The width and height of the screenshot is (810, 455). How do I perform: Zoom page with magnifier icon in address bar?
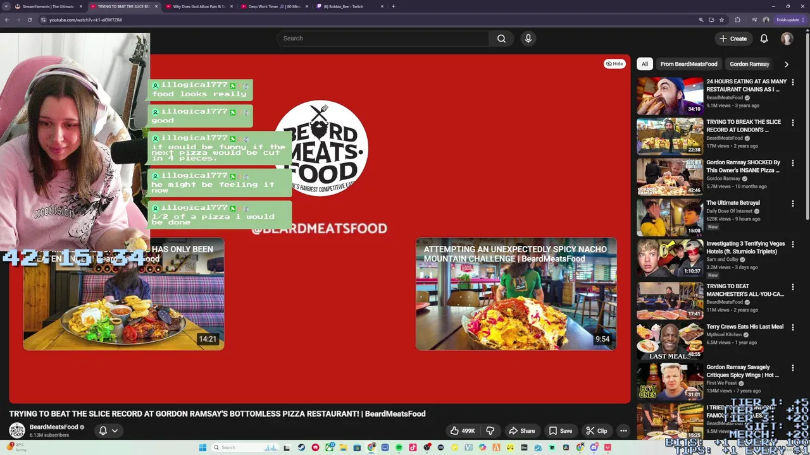click(x=701, y=20)
